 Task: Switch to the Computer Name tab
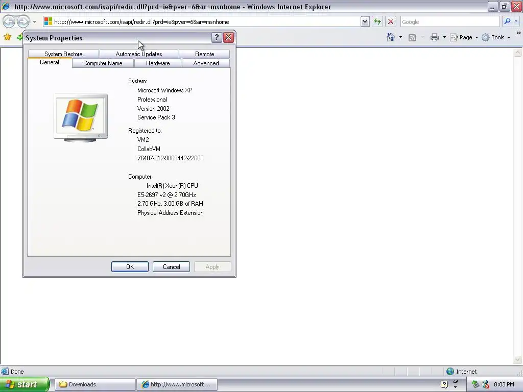click(103, 63)
